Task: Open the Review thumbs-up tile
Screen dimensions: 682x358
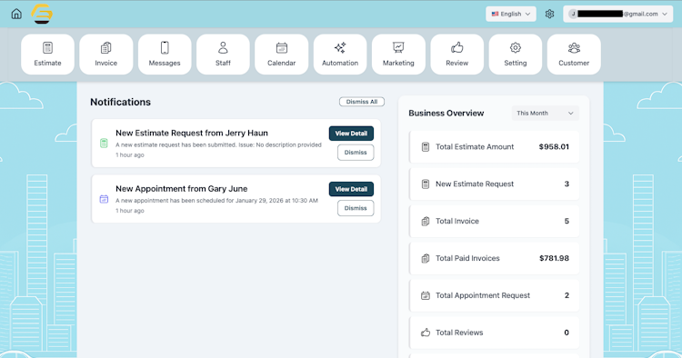Action: (457, 55)
